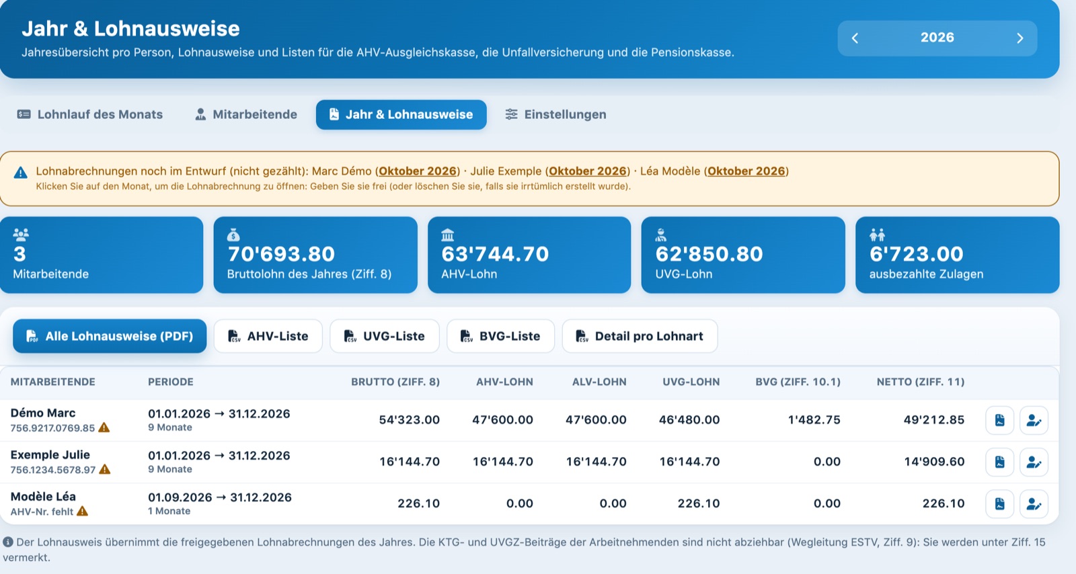Edit employee Exemple Julie
The image size is (1076, 574).
click(1034, 462)
